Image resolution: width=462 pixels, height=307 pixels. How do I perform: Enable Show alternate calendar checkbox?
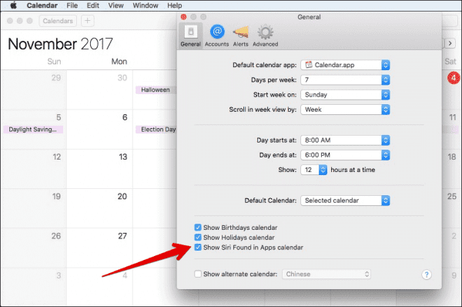(x=198, y=274)
